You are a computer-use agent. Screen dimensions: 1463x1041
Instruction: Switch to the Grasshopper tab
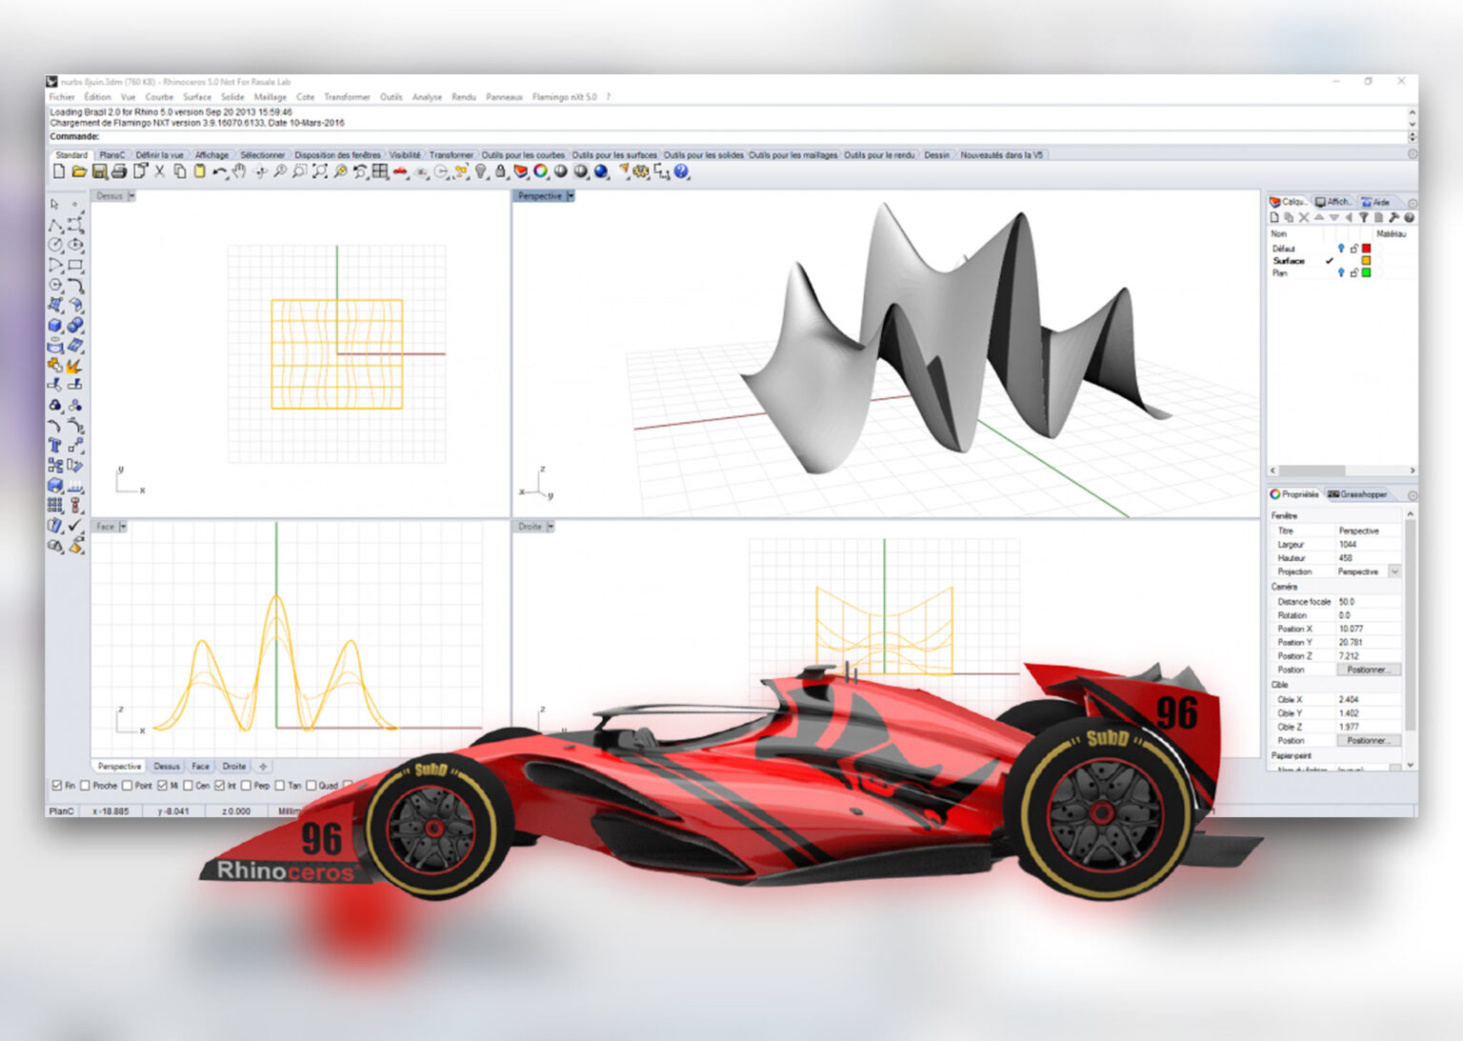tap(1357, 494)
